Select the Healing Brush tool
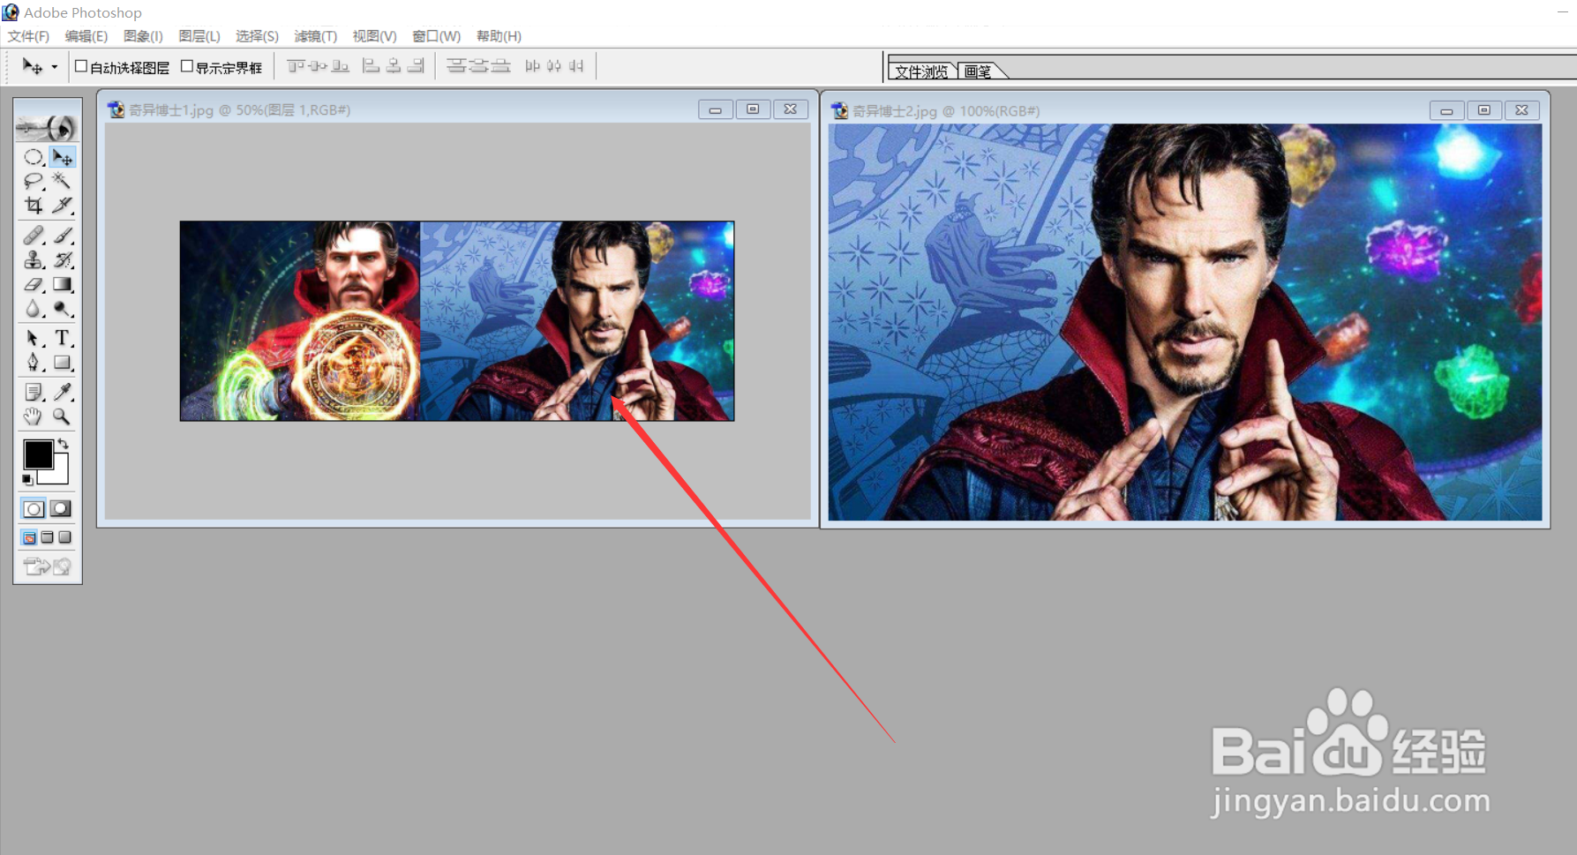1577x855 pixels. click(34, 236)
